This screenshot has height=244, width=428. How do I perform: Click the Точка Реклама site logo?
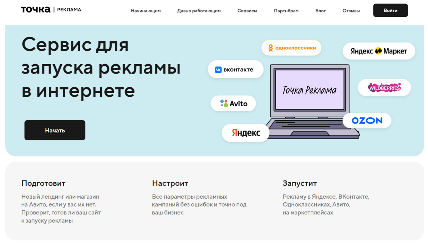click(51, 10)
